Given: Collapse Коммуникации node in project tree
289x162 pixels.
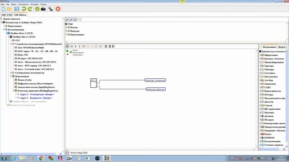Looking at the screenshot, I should tap(4, 30).
